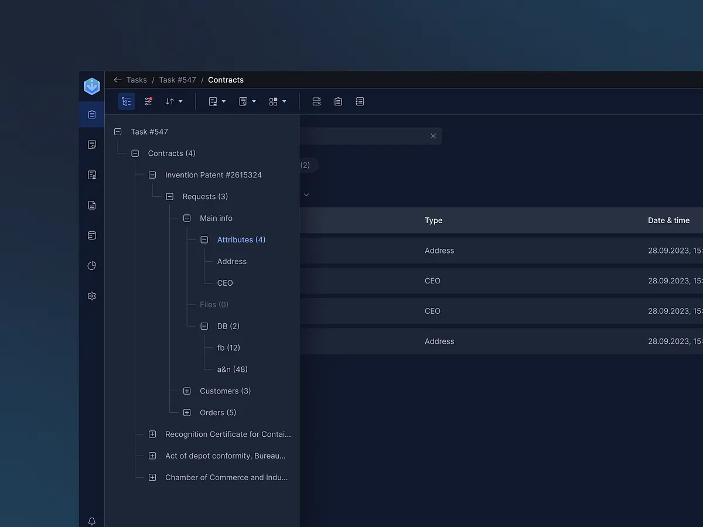Toggle the tree view panel button
This screenshot has width=703, height=527.
[x=126, y=101]
